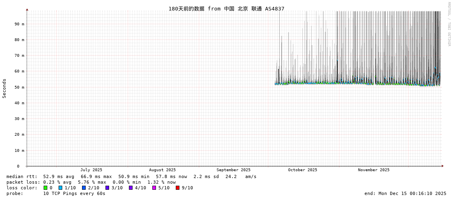Click the blue 2/10 loss swatch
Viewport: 453px width, 199px height.
84,188
